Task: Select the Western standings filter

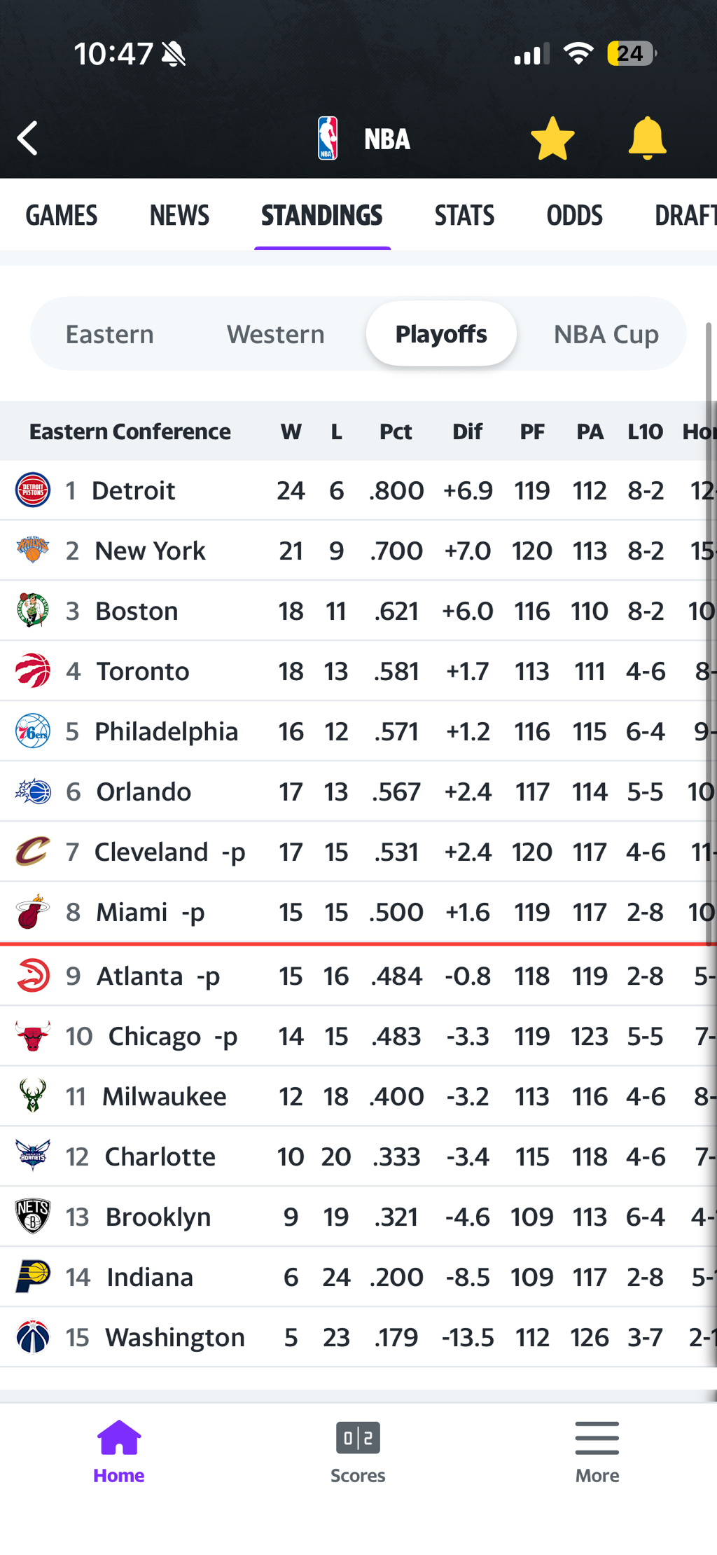Action: tap(275, 334)
